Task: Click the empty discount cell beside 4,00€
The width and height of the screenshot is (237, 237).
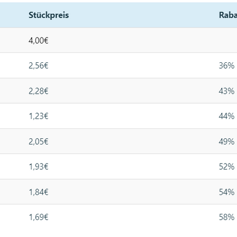Action: click(x=227, y=40)
